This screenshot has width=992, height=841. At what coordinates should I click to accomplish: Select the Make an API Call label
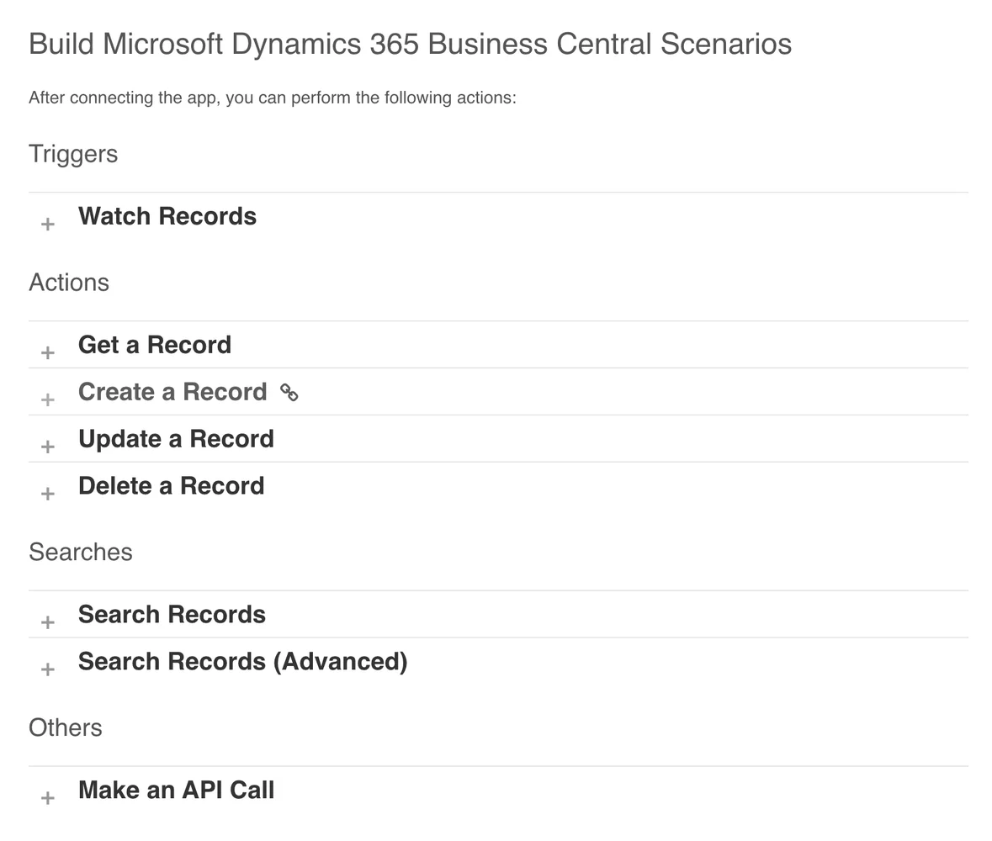coord(176,790)
